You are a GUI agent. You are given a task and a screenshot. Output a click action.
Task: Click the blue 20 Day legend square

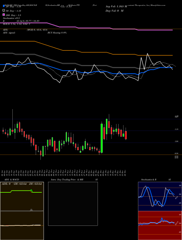coord(4,6)
